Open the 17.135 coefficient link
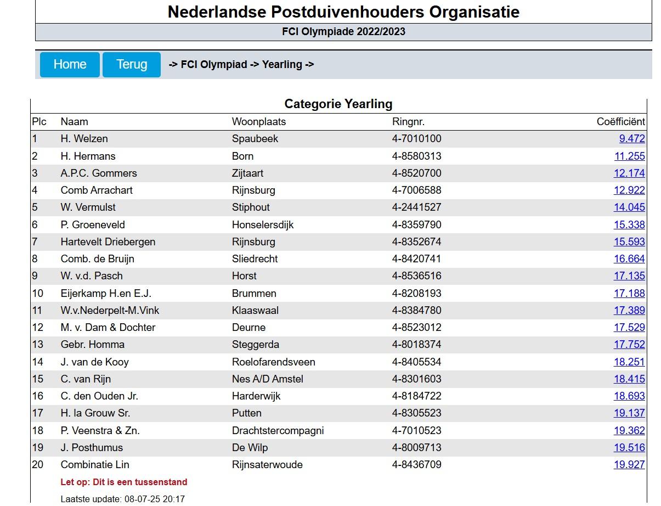 click(629, 276)
